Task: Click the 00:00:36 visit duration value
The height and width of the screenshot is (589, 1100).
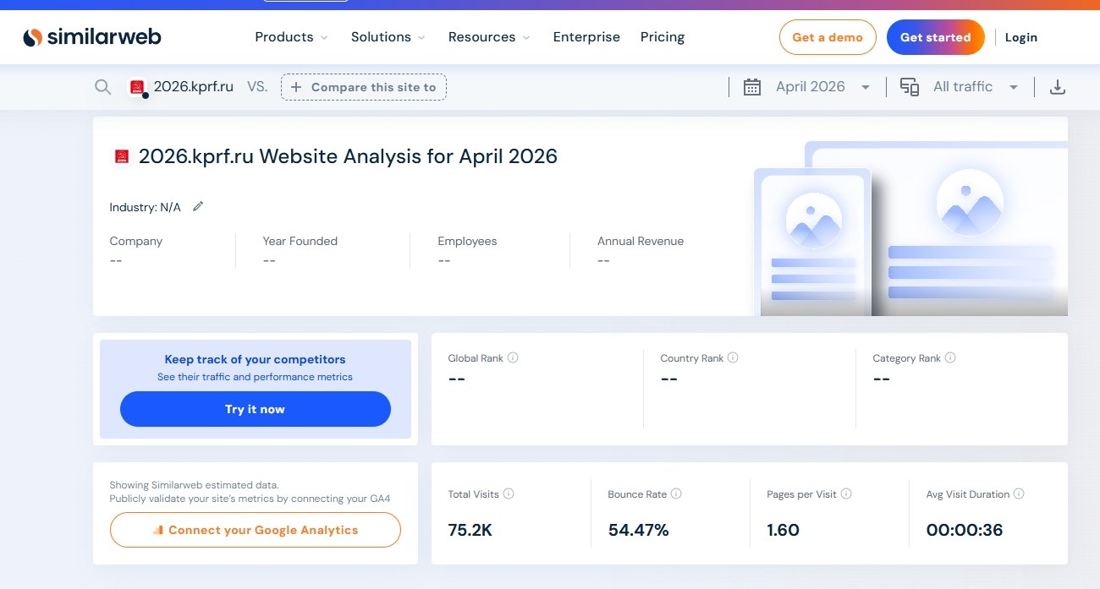Action: click(965, 531)
